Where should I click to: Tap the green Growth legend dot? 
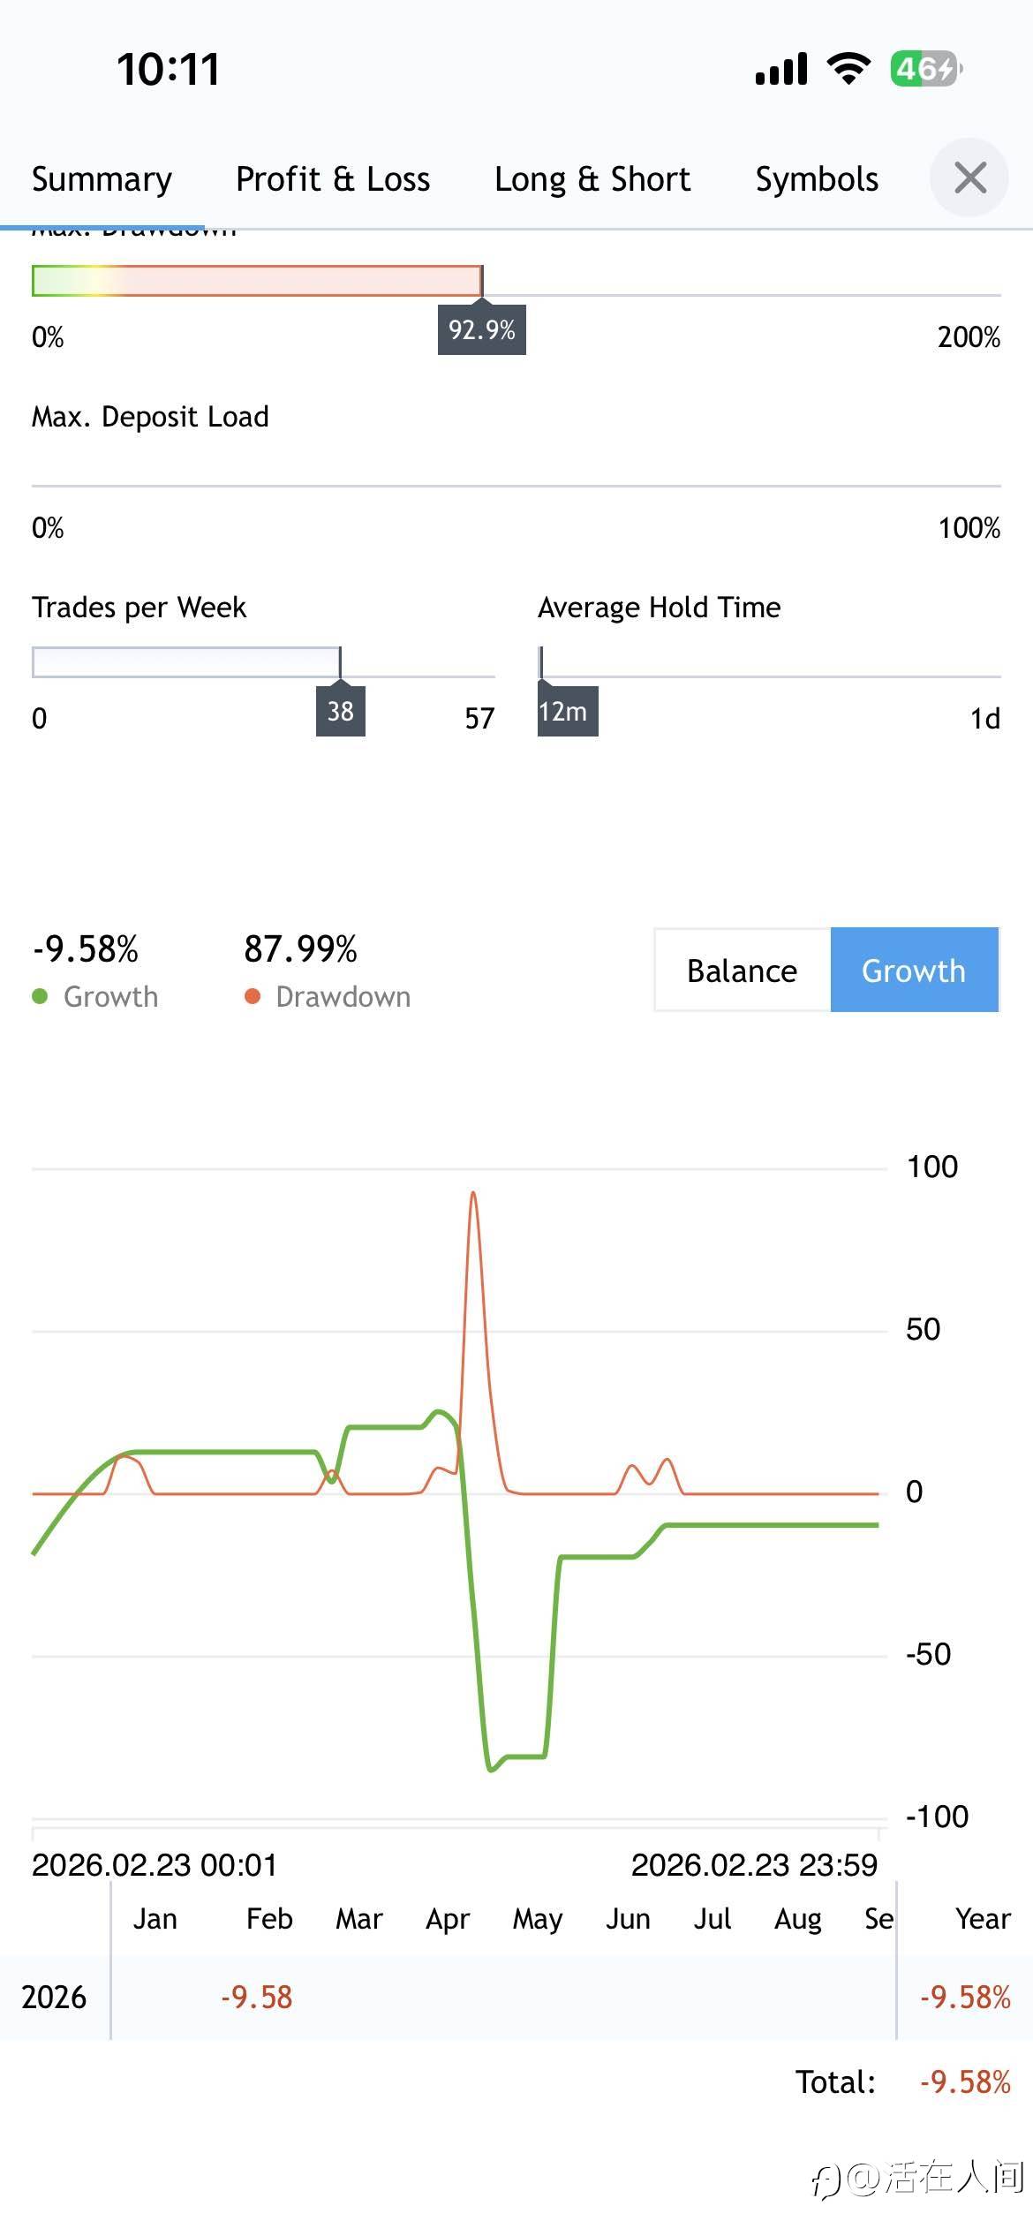(x=40, y=997)
